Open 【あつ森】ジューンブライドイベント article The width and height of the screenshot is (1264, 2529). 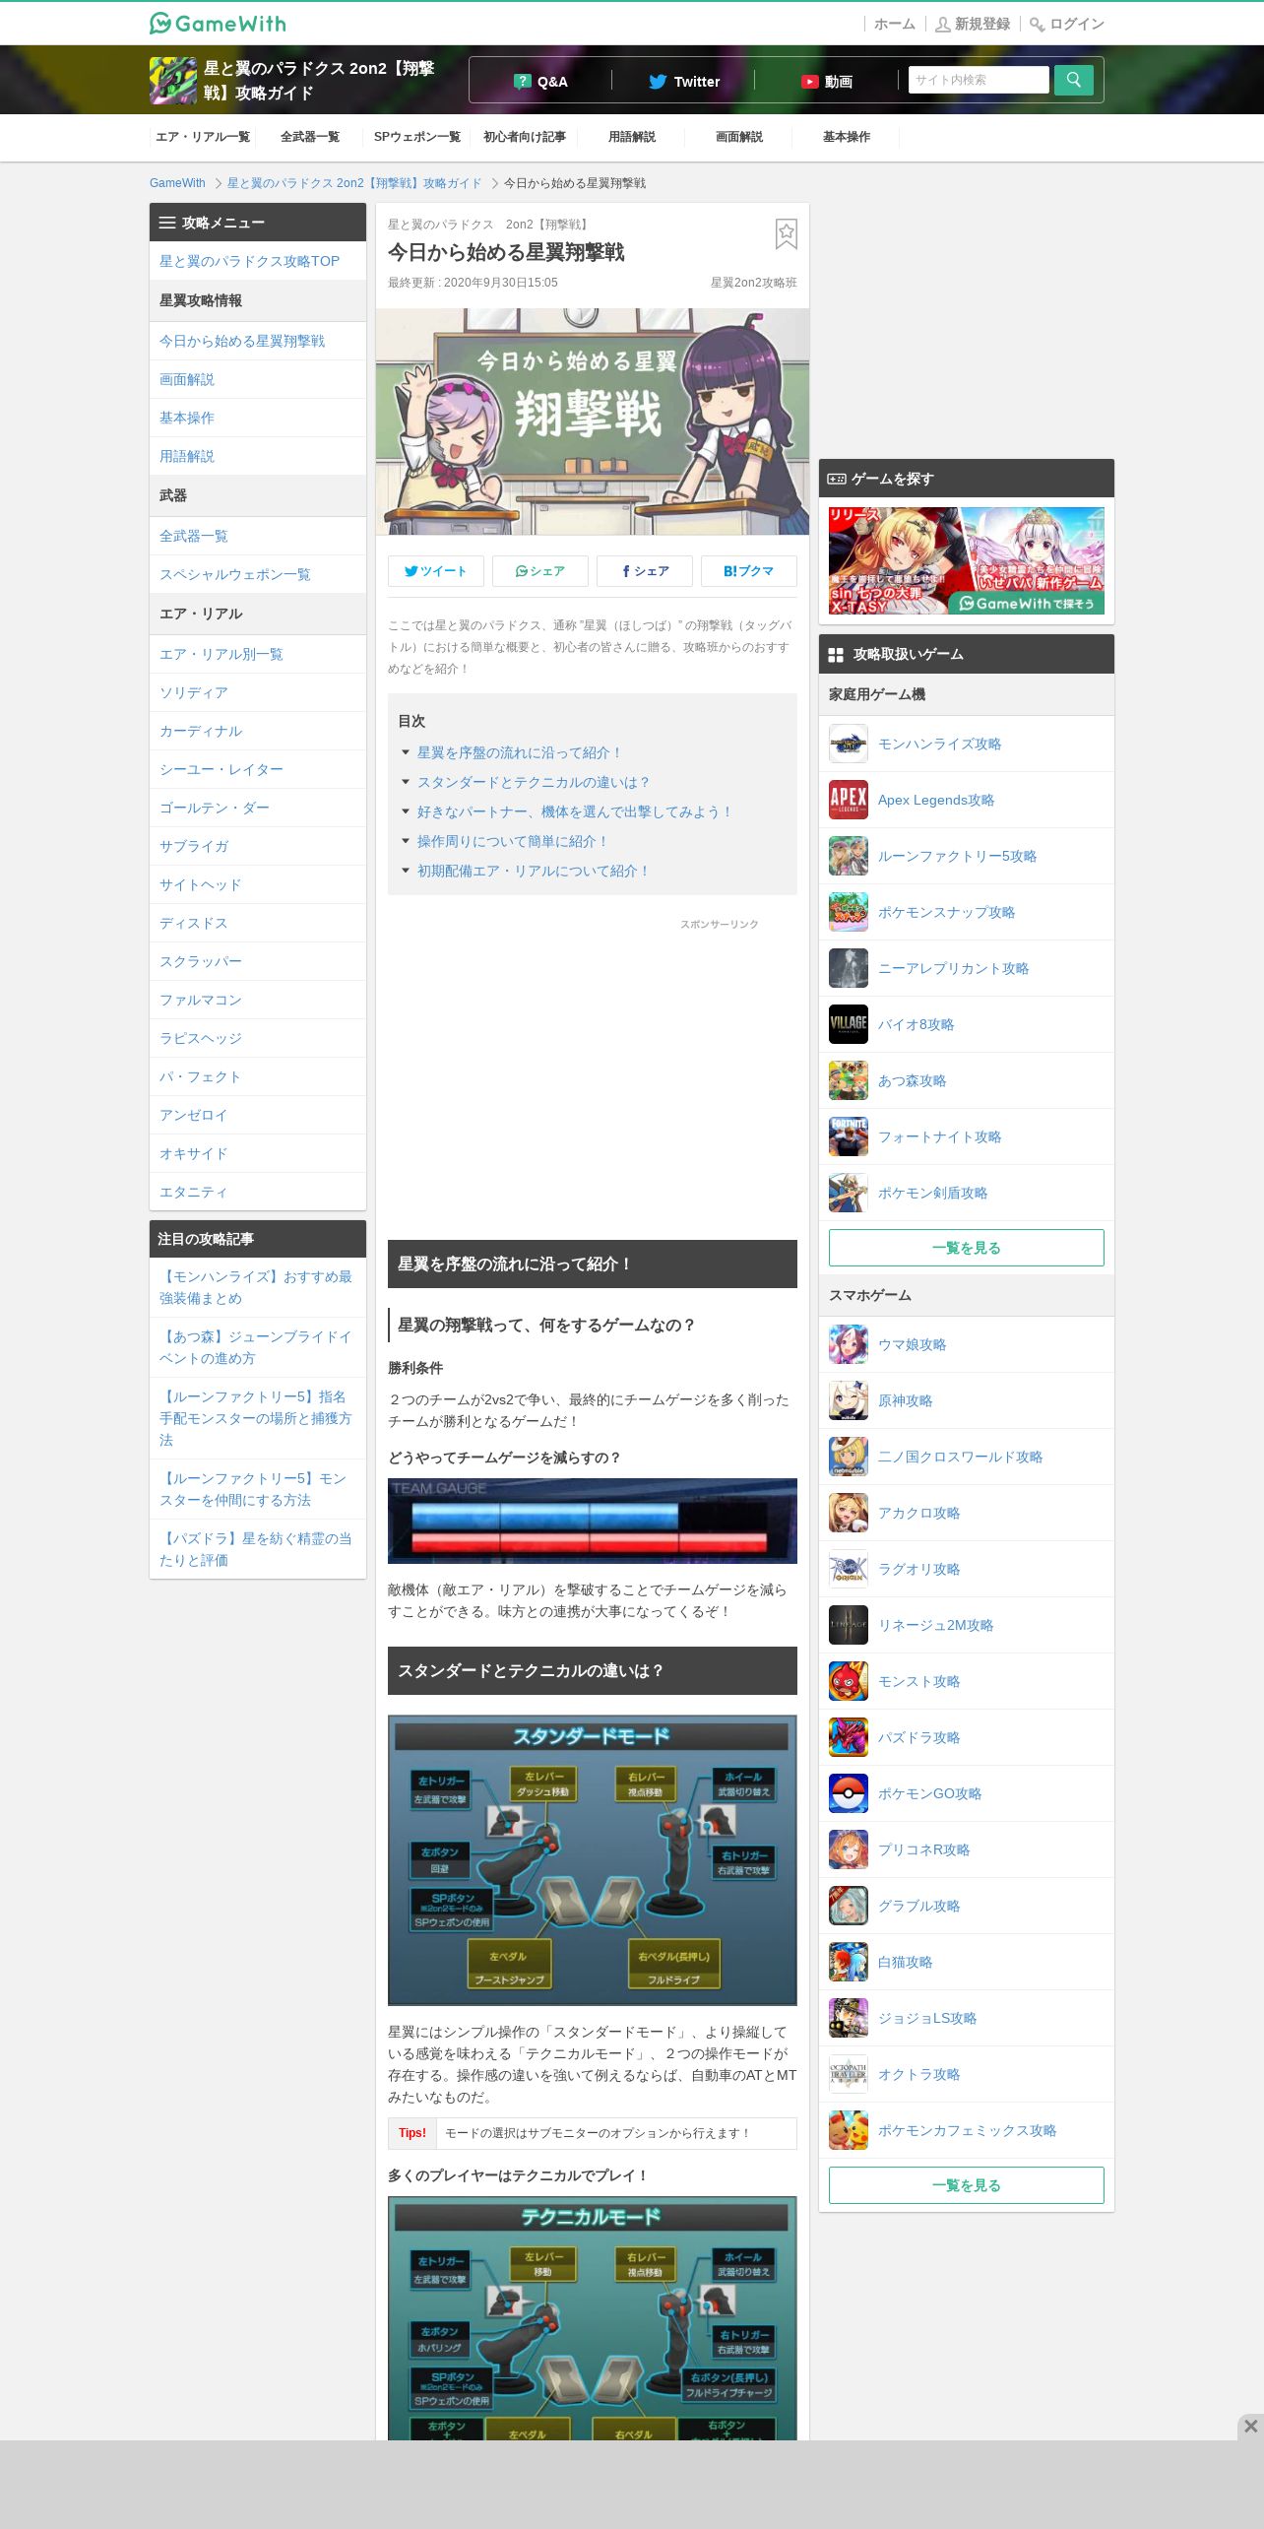(x=256, y=1347)
